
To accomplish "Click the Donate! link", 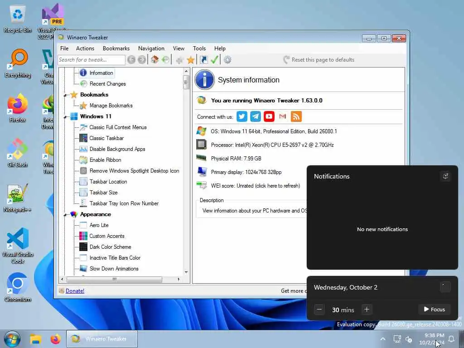I will (x=75, y=291).
